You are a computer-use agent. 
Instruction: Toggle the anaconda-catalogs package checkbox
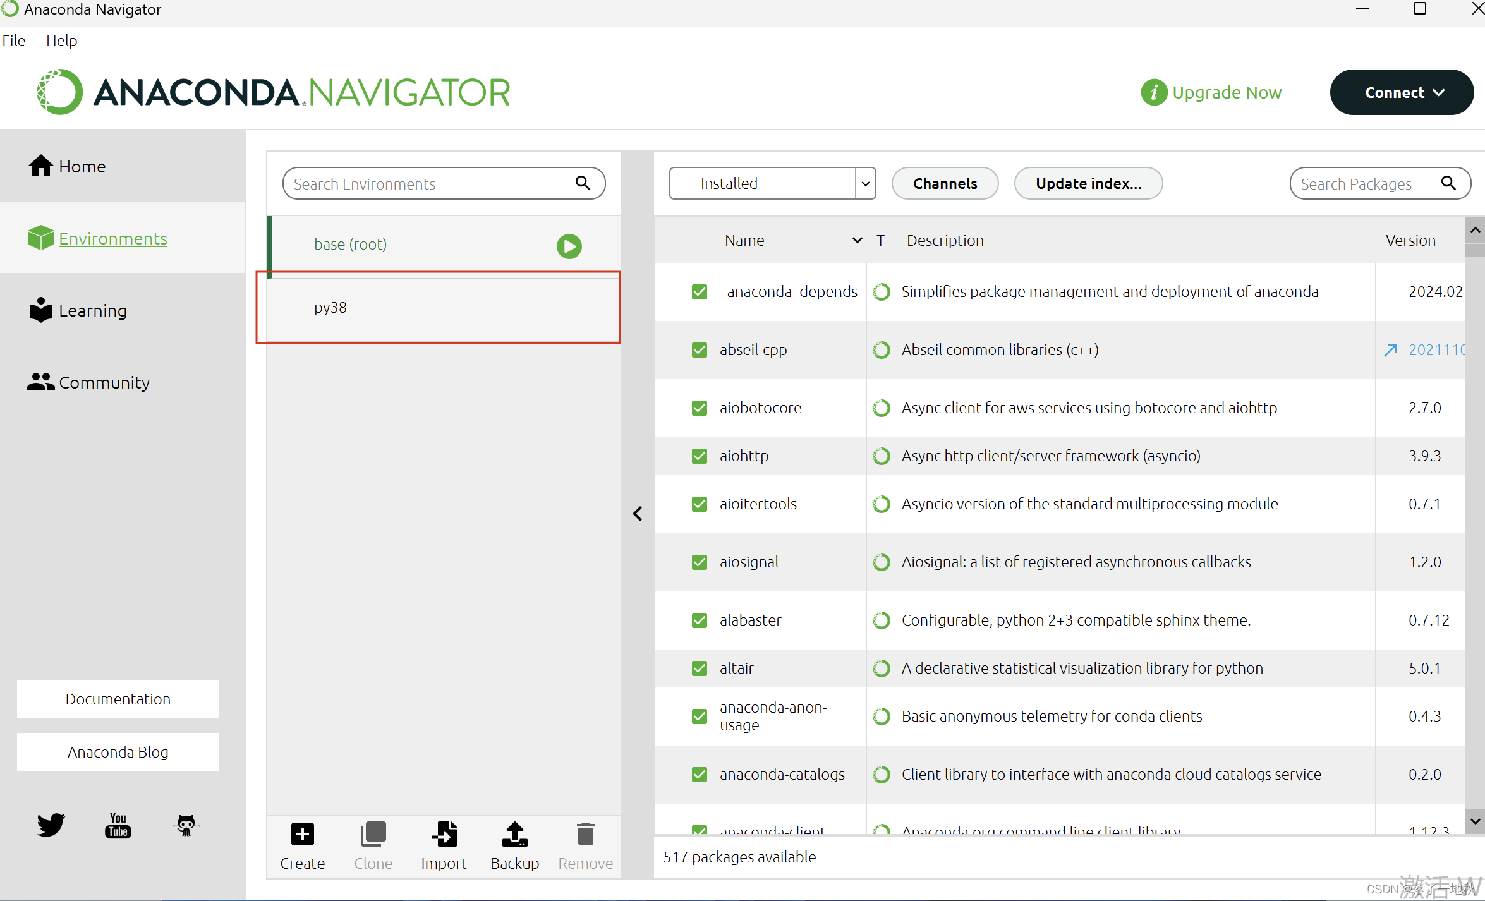pyautogui.click(x=699, y=775)
